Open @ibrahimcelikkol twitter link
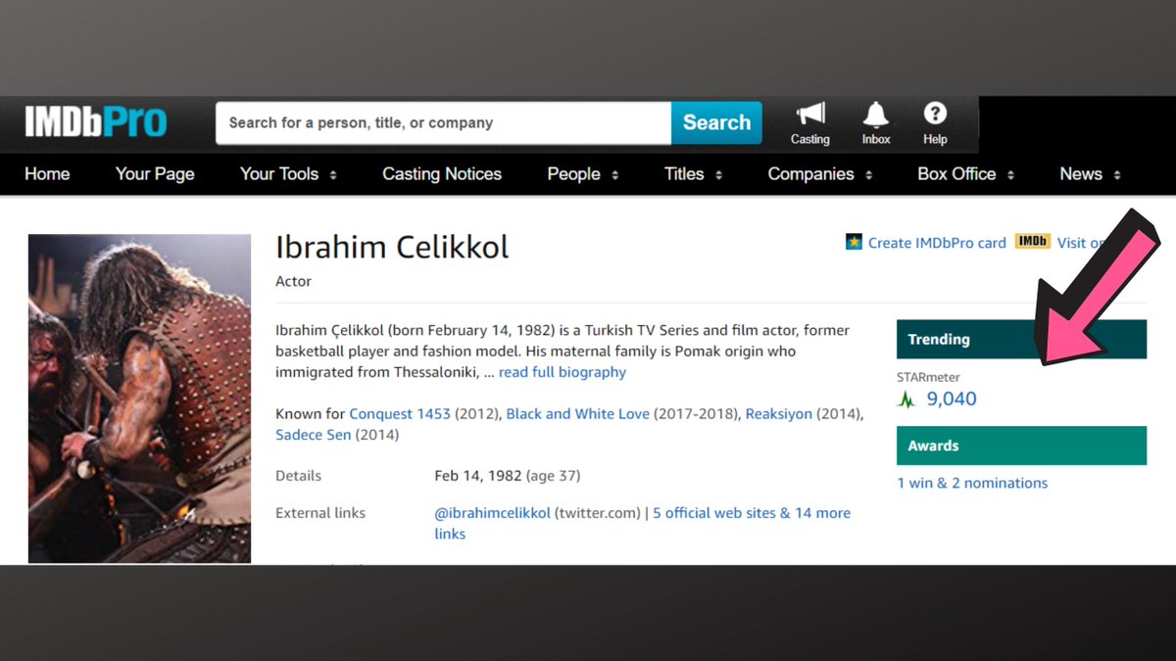Viewport: 1176px width, 661px height. point(493,512)
